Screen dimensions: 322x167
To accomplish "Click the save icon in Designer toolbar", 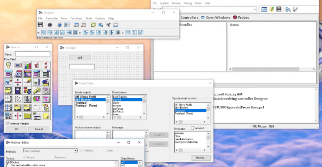I will (x=40, y=25).
